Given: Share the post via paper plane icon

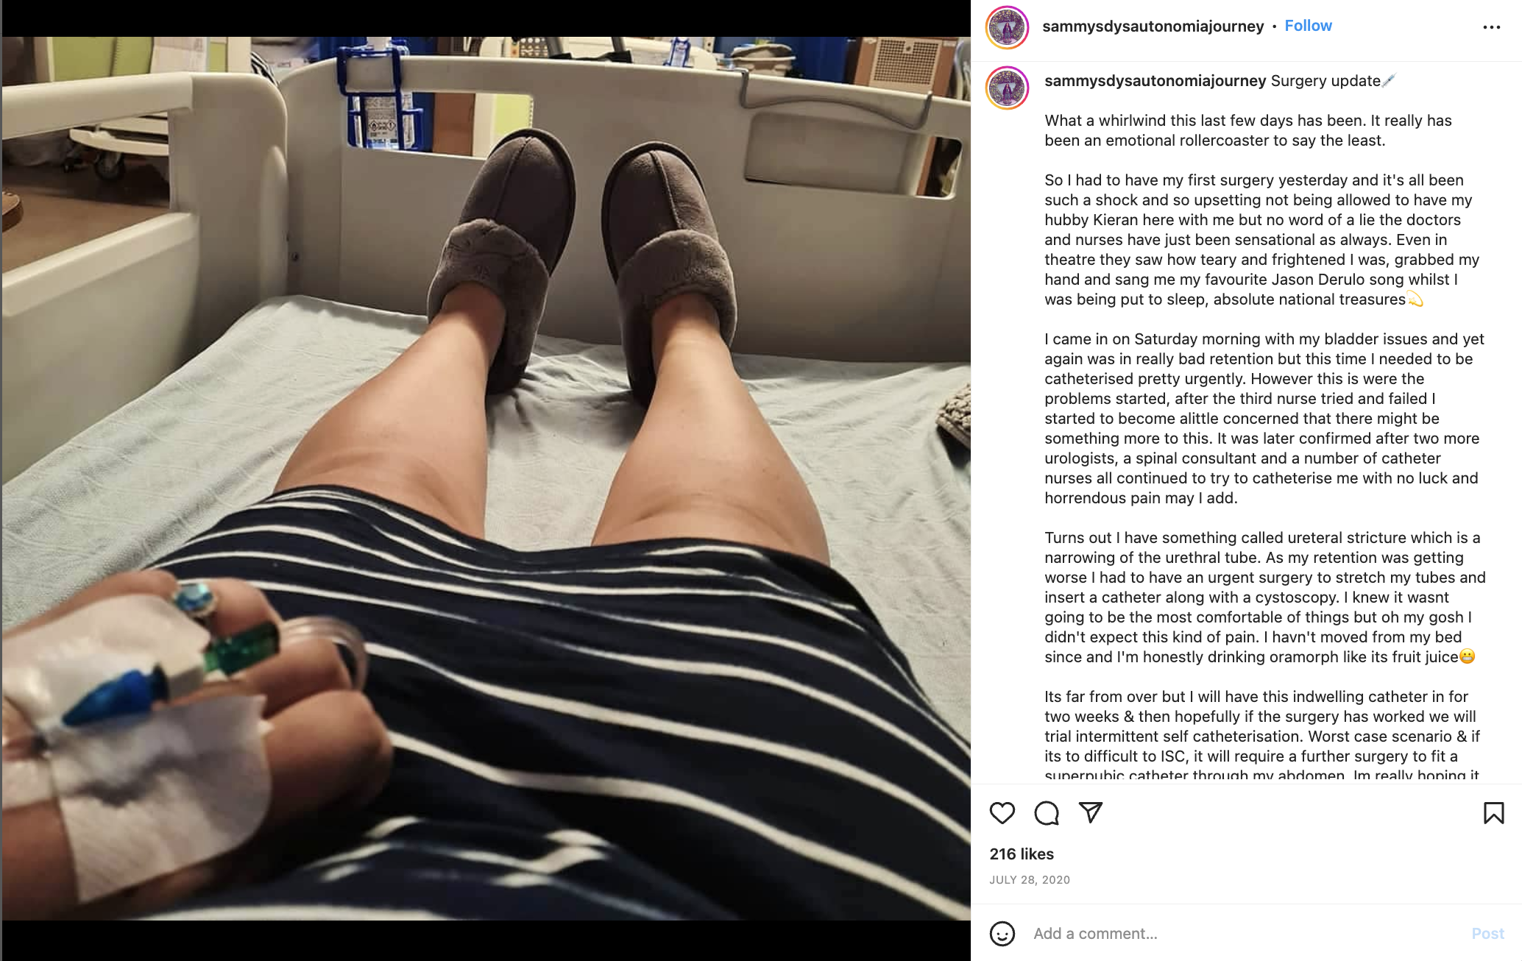Looking at the screenshot, I should click(1090, 812).
